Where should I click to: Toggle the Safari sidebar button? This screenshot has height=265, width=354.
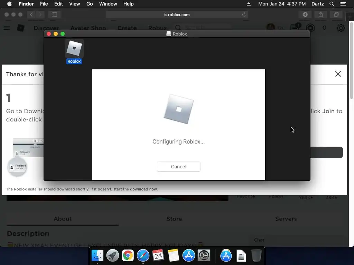coord(54,14)
